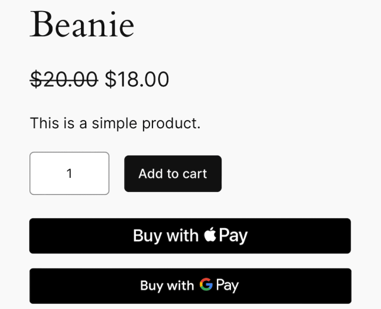Click the Google G logo icon
381x309 pixels.
click(x=206, y=285)
